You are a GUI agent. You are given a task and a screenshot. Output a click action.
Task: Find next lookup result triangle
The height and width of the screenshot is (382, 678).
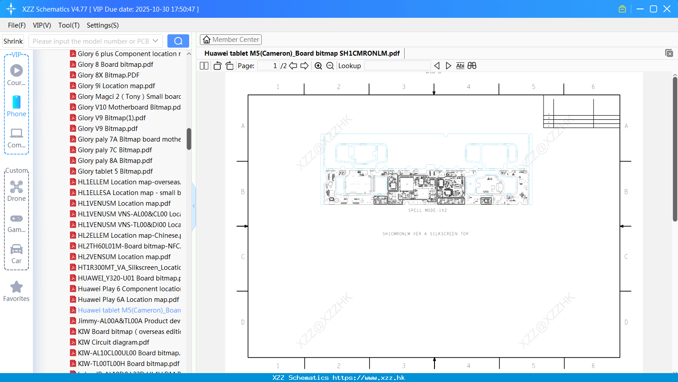448,66
